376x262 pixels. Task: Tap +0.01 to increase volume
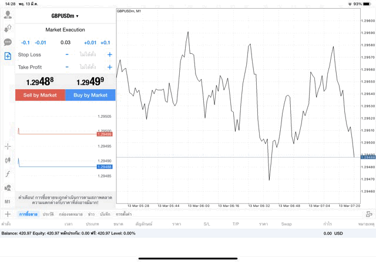tap(90, 42)
